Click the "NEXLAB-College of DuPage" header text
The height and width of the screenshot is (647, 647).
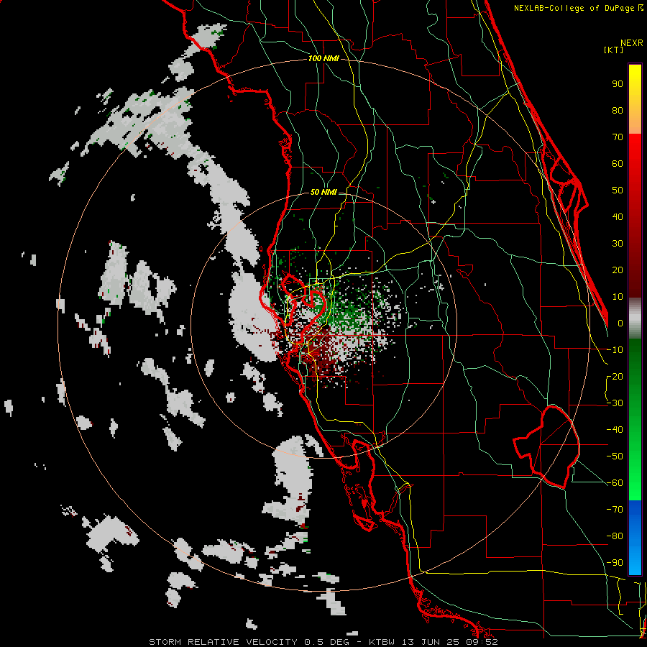pyautogui.click(x=574, y=8)
